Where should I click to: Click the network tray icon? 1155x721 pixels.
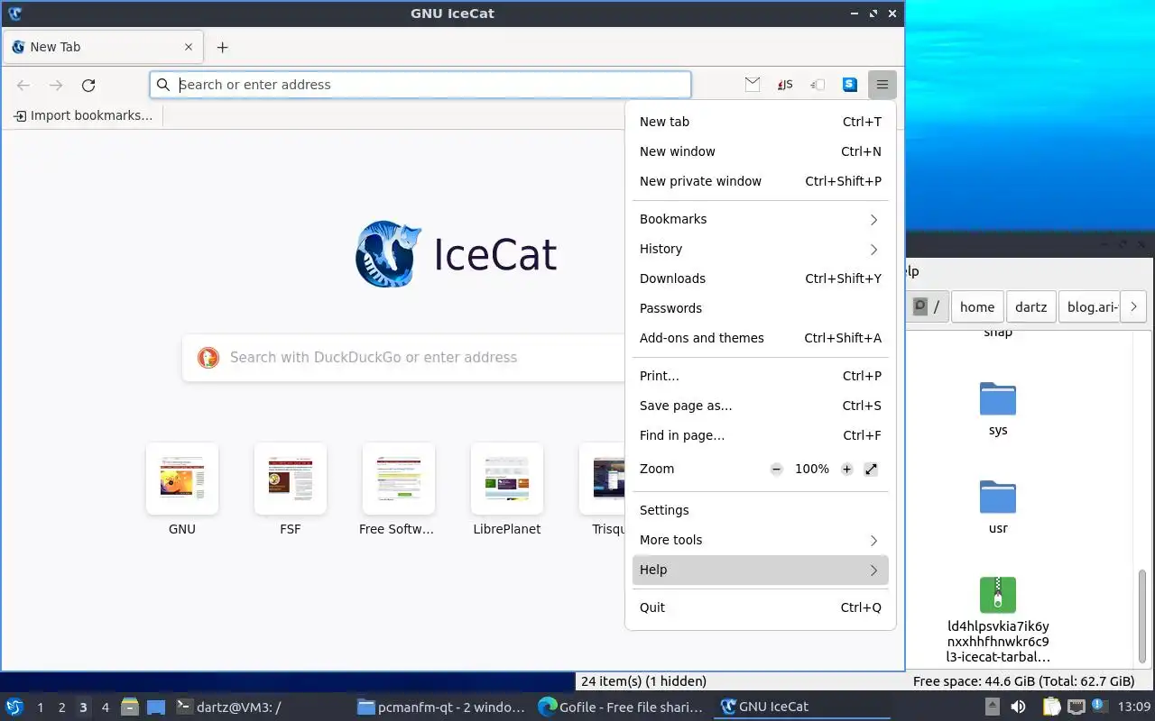tap(1076, 707)
